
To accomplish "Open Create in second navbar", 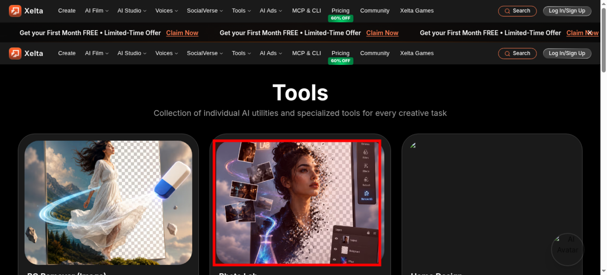I will [67, 53].
